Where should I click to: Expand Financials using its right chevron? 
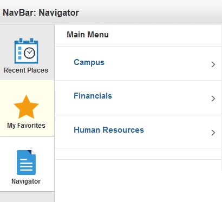point(213,99)
